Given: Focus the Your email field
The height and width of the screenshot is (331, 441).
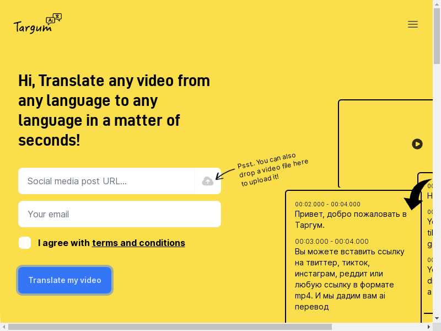Looking at the screenshot, I should pyautogui.click(x=120, y=214).
